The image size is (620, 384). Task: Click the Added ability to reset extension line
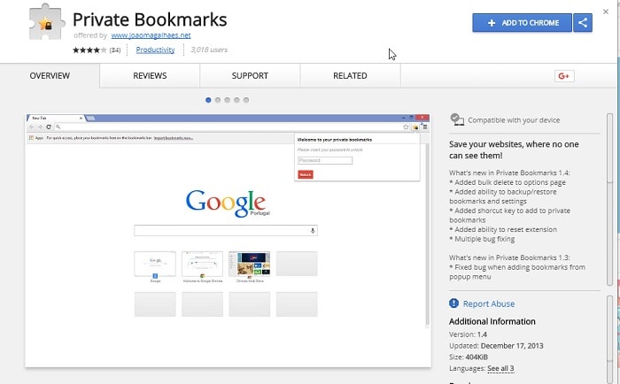(x=503, y=229)
